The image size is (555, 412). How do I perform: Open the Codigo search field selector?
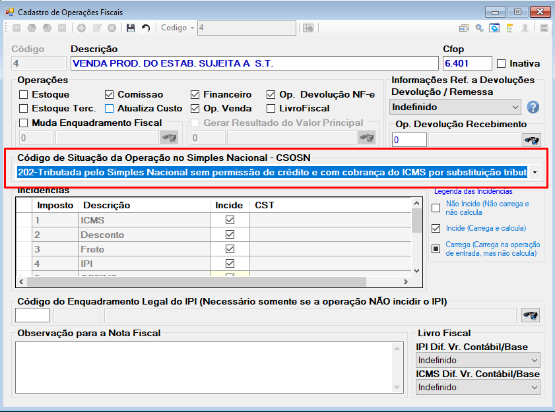[x=192, y=28]
